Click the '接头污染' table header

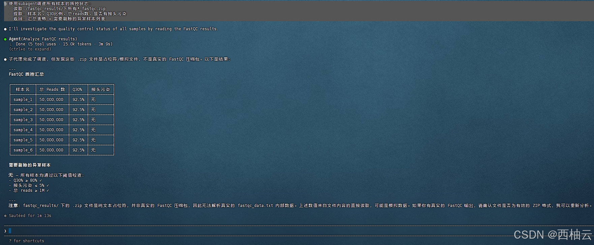pyautogui.click(x=100, y=90)
